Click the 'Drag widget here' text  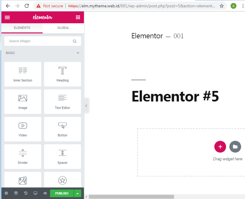pyautogui.click(x=228, y=159)
